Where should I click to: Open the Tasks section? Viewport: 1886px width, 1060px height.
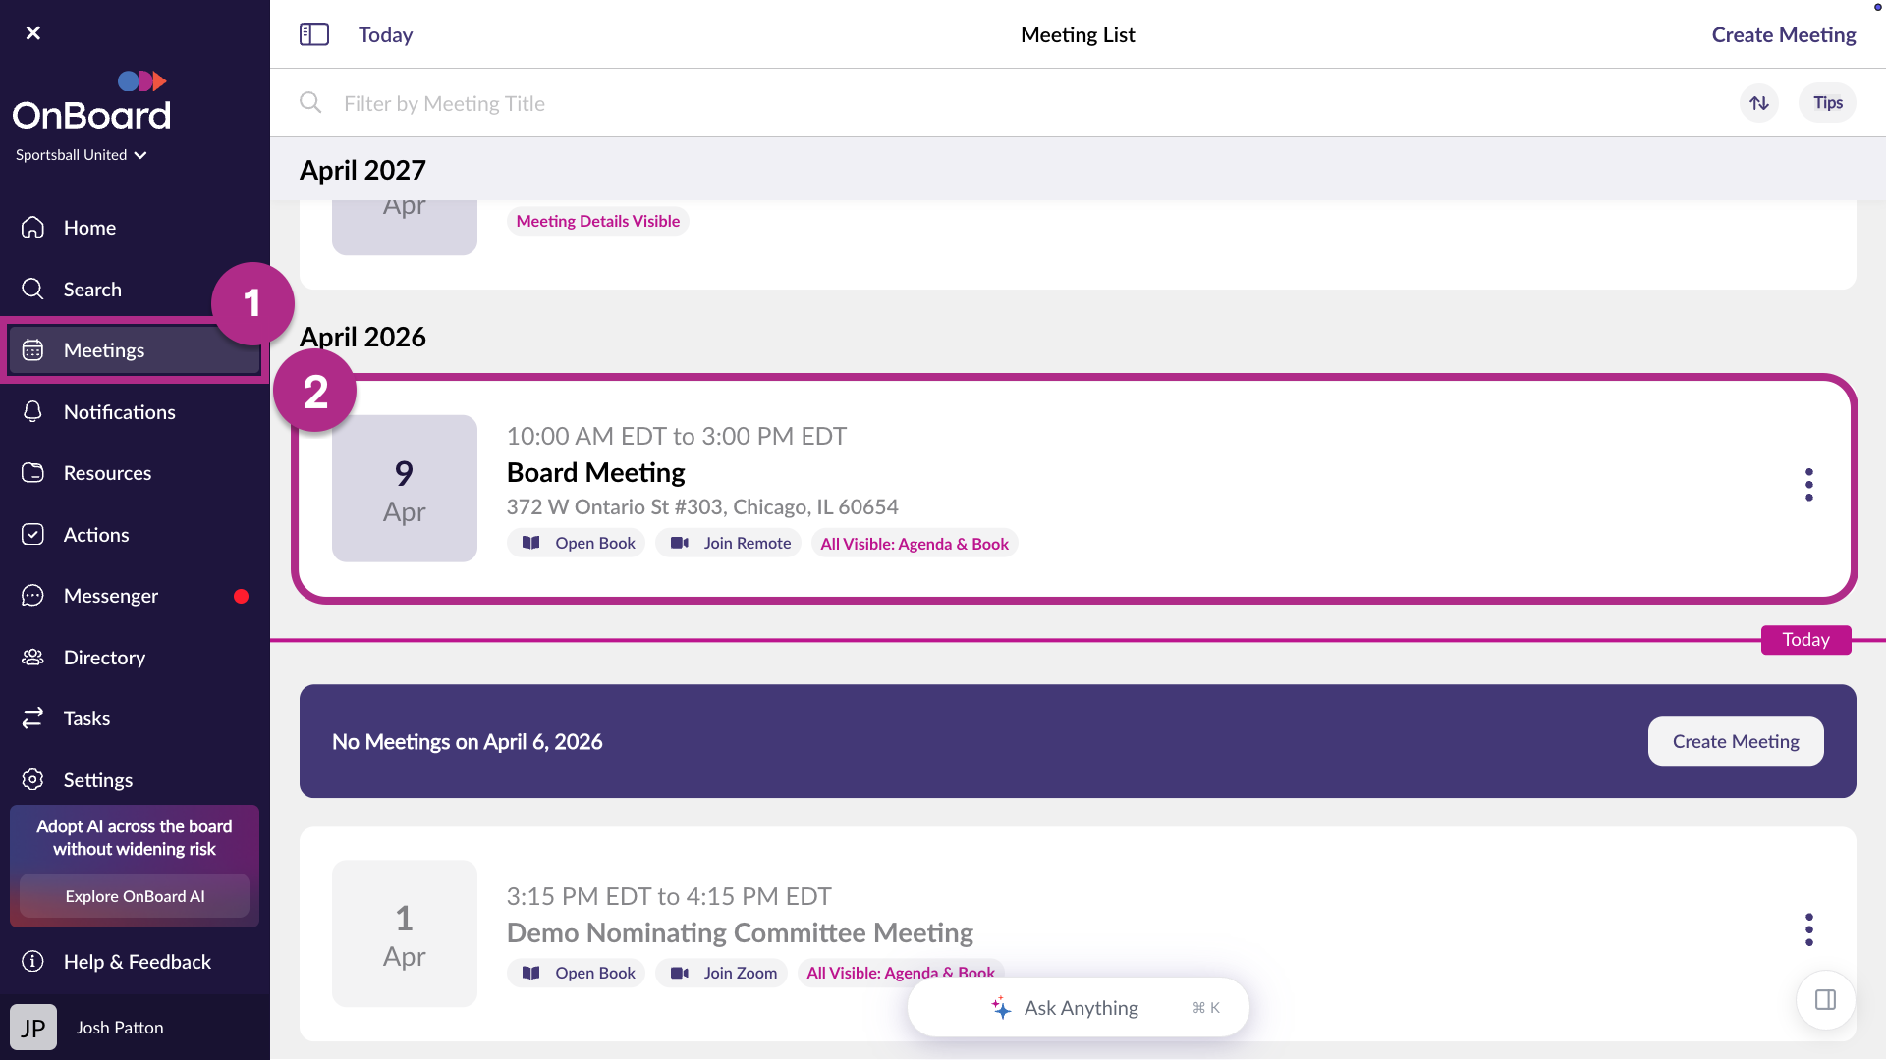[x=86, y=718]
